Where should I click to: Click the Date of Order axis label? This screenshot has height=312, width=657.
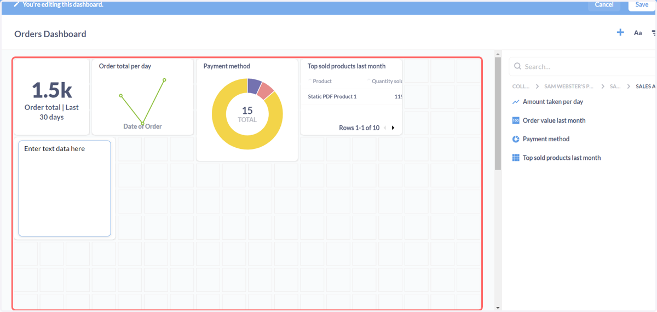[x=142, y=126]
